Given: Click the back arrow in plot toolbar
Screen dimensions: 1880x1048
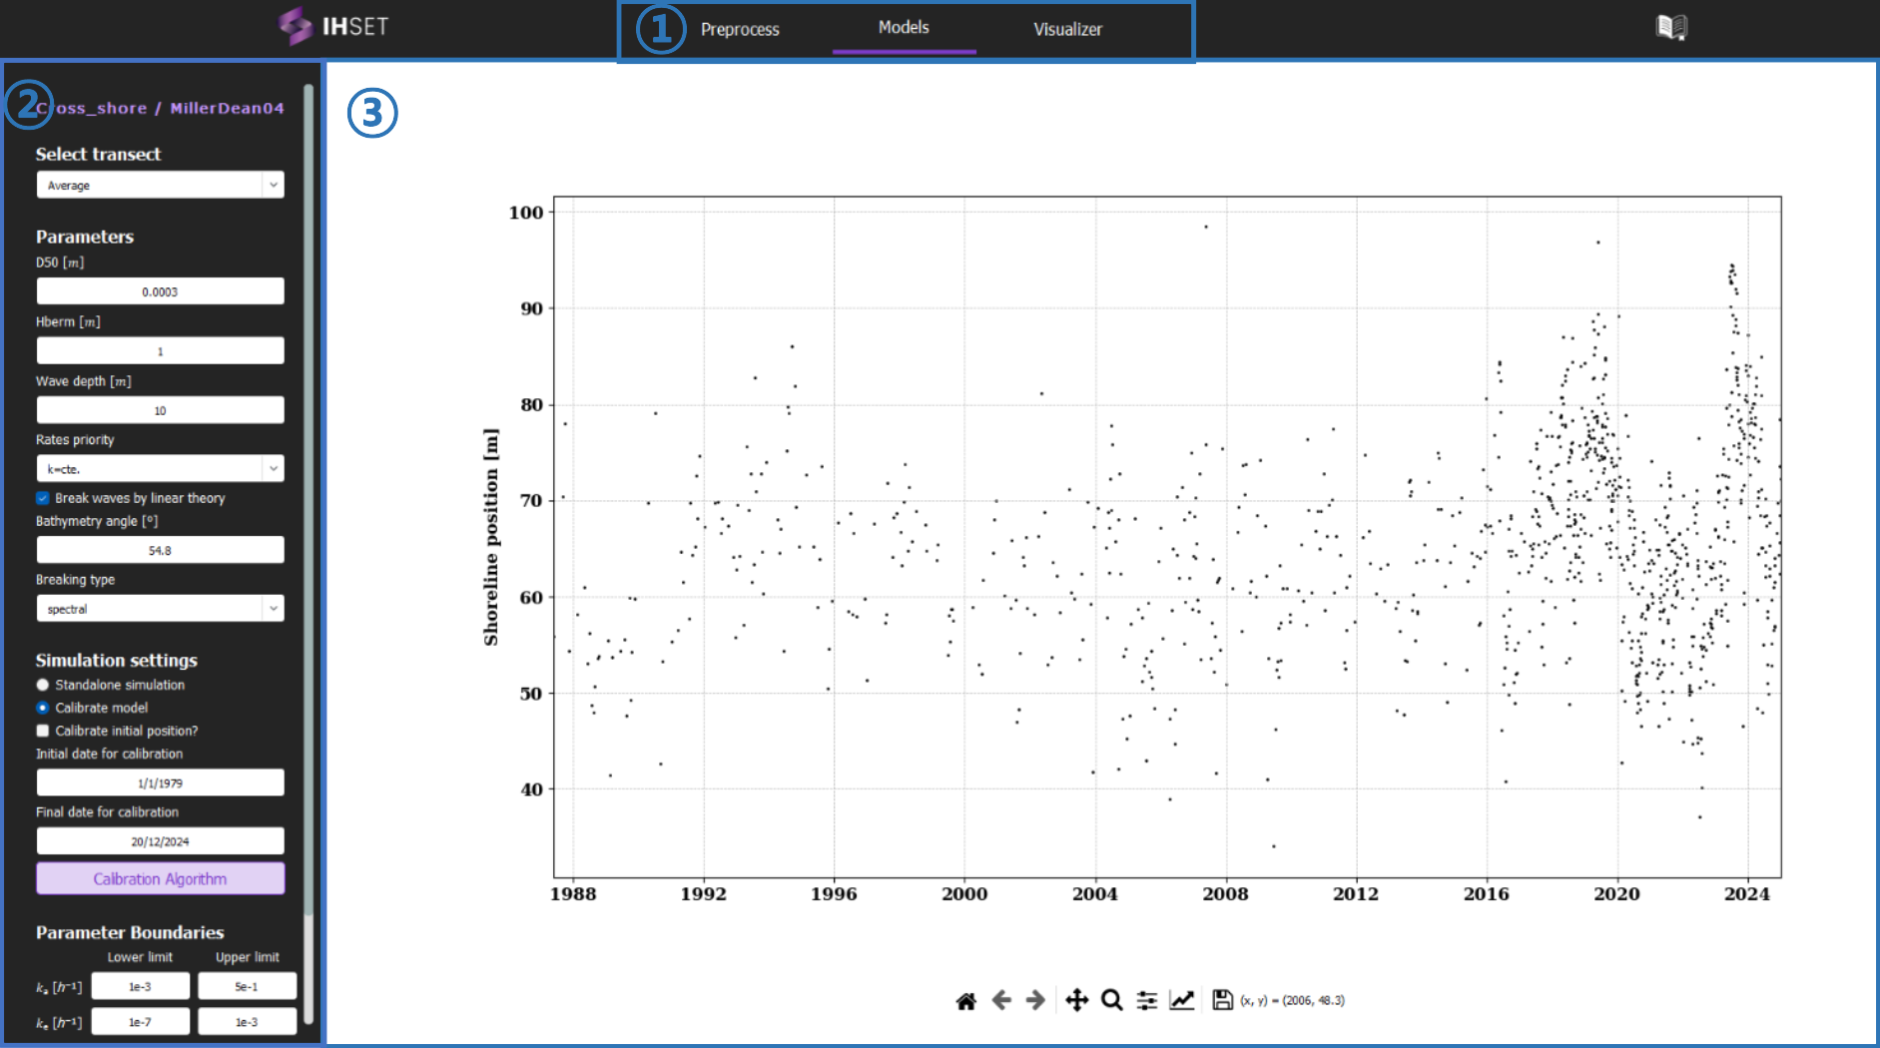Looking at the screenshot, I should (1001, 1000).
